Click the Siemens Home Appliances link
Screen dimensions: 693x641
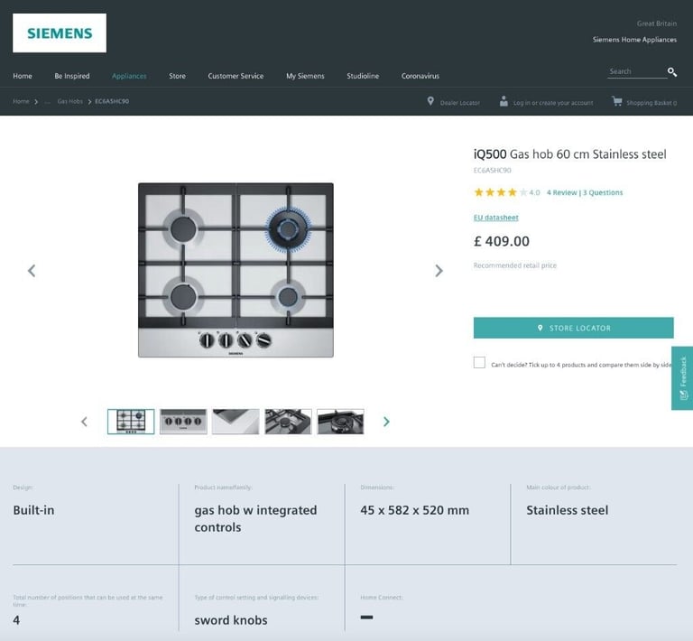coord(634,40)
